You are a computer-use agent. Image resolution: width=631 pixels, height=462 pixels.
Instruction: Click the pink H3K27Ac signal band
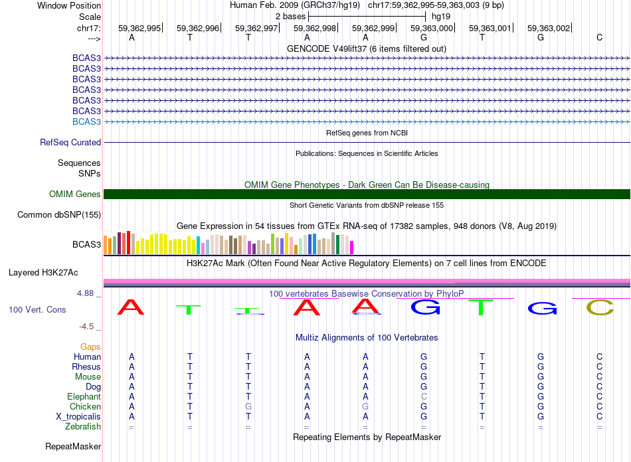(x=367, y=281)
